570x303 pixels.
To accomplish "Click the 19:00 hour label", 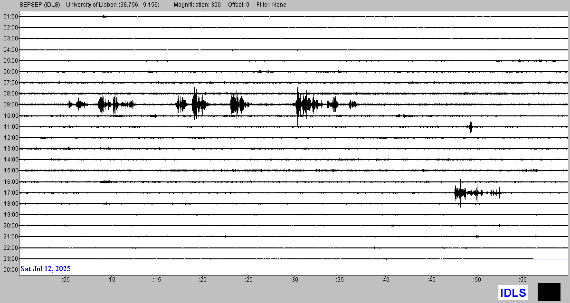I will 9,215.
